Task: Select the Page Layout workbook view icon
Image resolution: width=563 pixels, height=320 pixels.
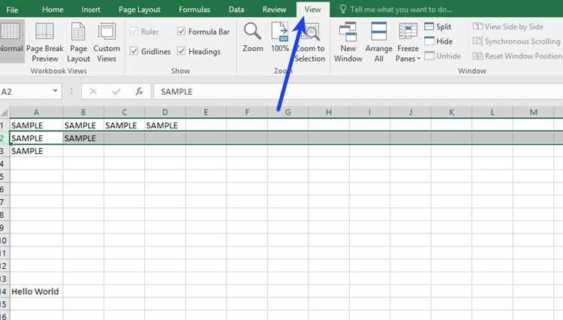Action: [x=78, y=42]
